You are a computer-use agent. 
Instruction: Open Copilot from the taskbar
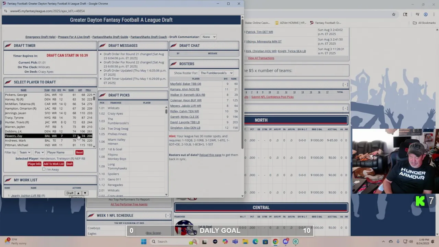pyautogui.click(x=225, y=242)
